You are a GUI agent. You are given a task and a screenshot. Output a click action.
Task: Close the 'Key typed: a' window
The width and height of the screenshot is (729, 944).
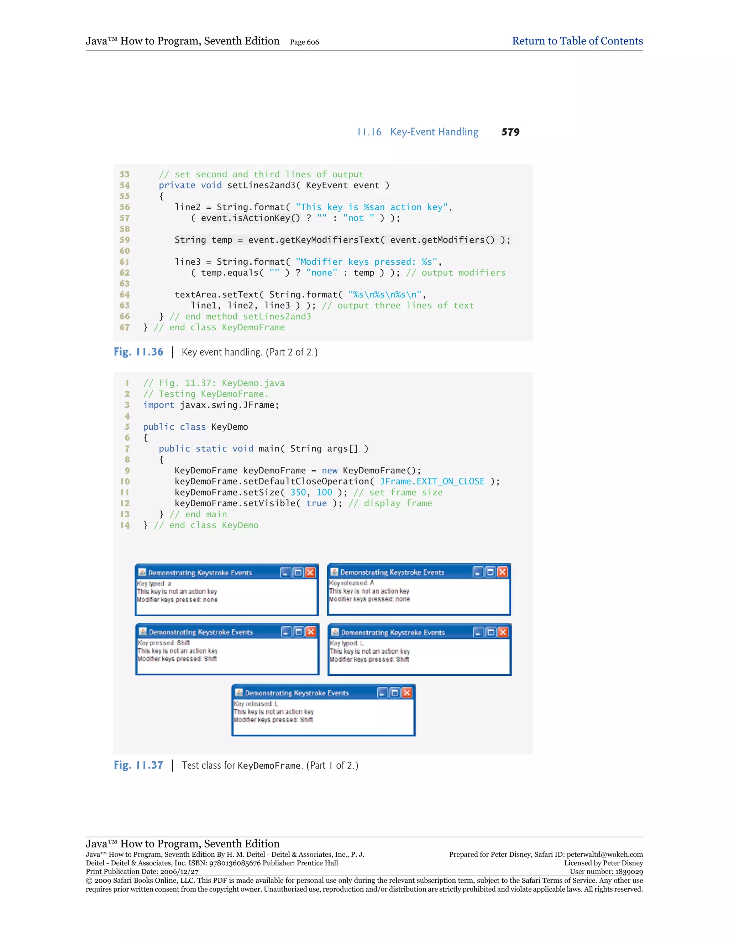tap(310, 573)
